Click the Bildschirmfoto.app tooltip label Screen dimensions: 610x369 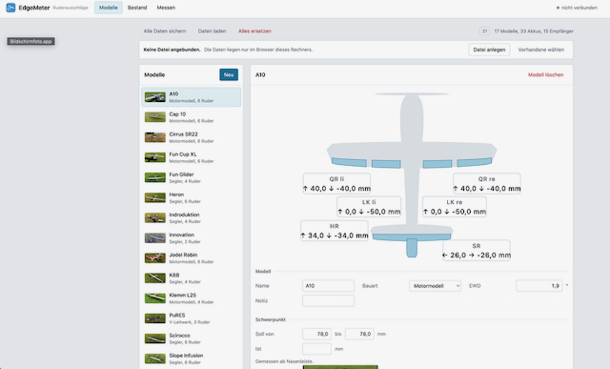click(30, 41)
